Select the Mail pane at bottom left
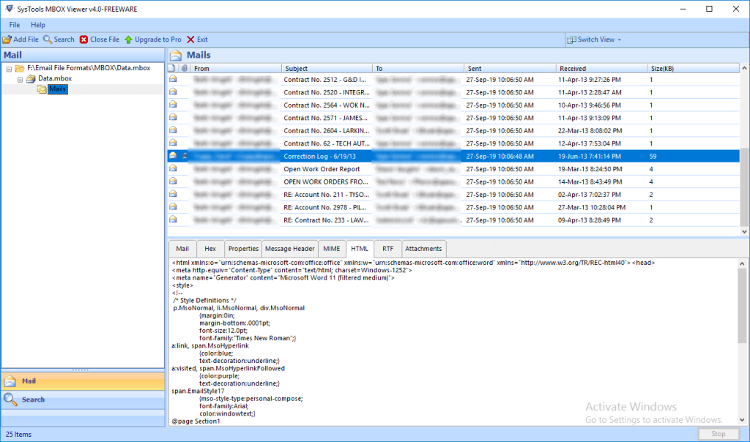 click(x=83, y=381)
